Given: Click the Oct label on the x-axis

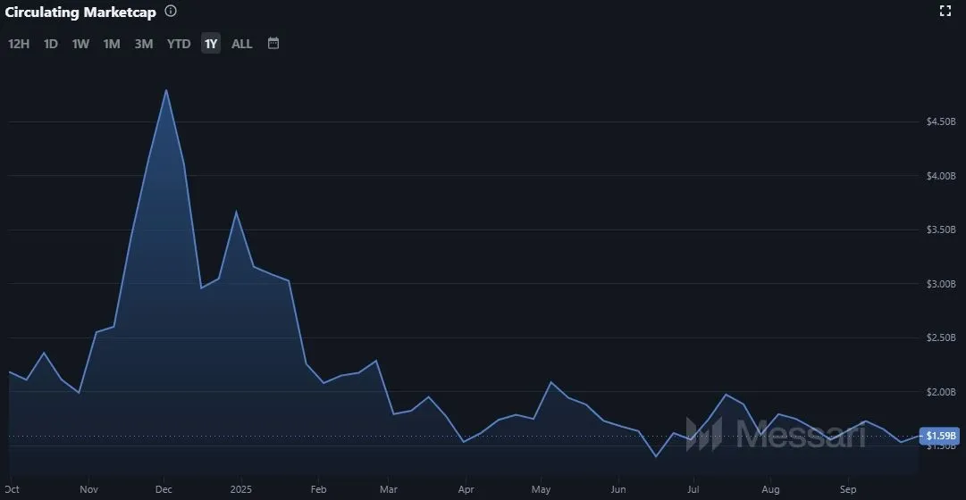Looking at the screenshot, I should [x=13, y=489].
